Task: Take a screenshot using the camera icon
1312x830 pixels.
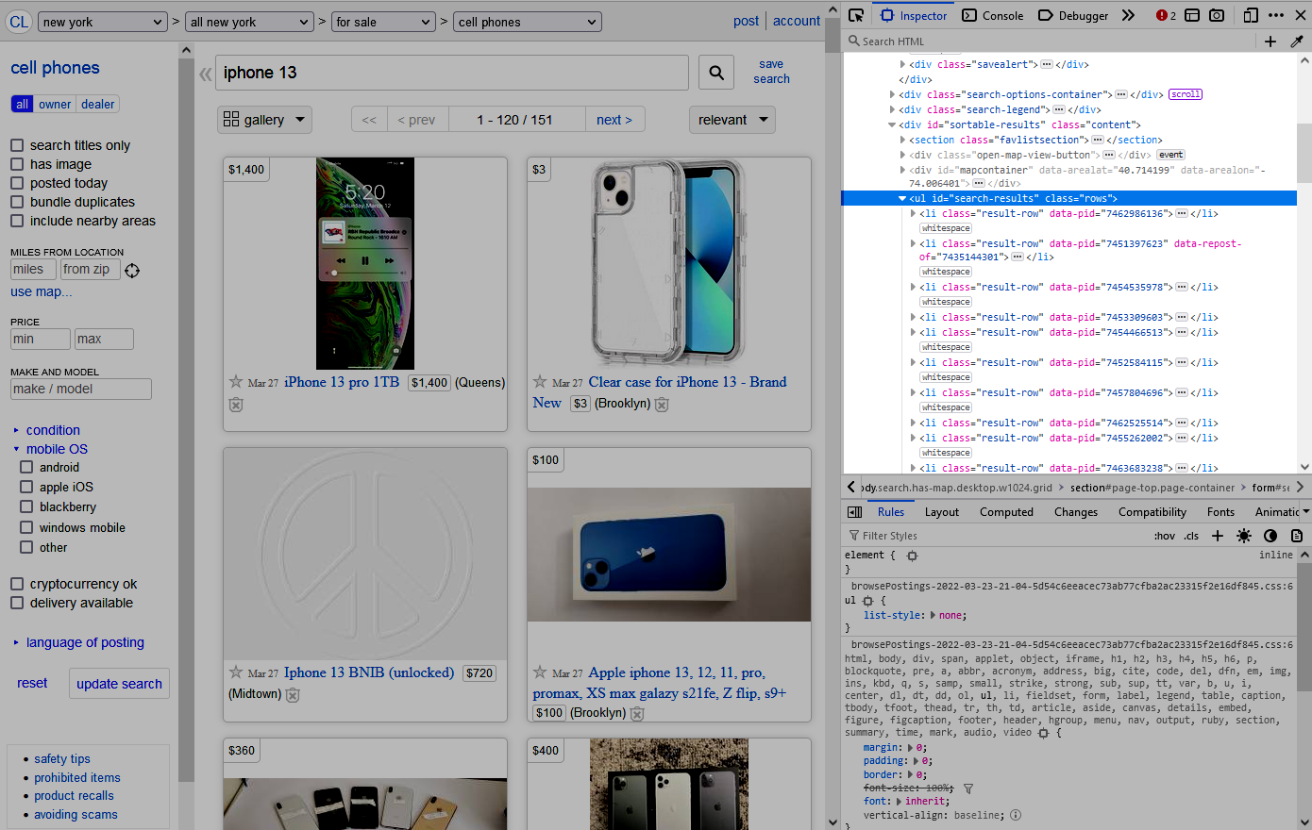Action: click(1218, 15)
